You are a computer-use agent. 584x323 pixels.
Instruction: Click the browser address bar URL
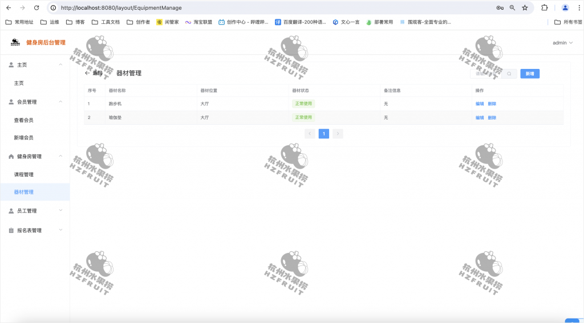pyautogui.click(x=121, y=8)
